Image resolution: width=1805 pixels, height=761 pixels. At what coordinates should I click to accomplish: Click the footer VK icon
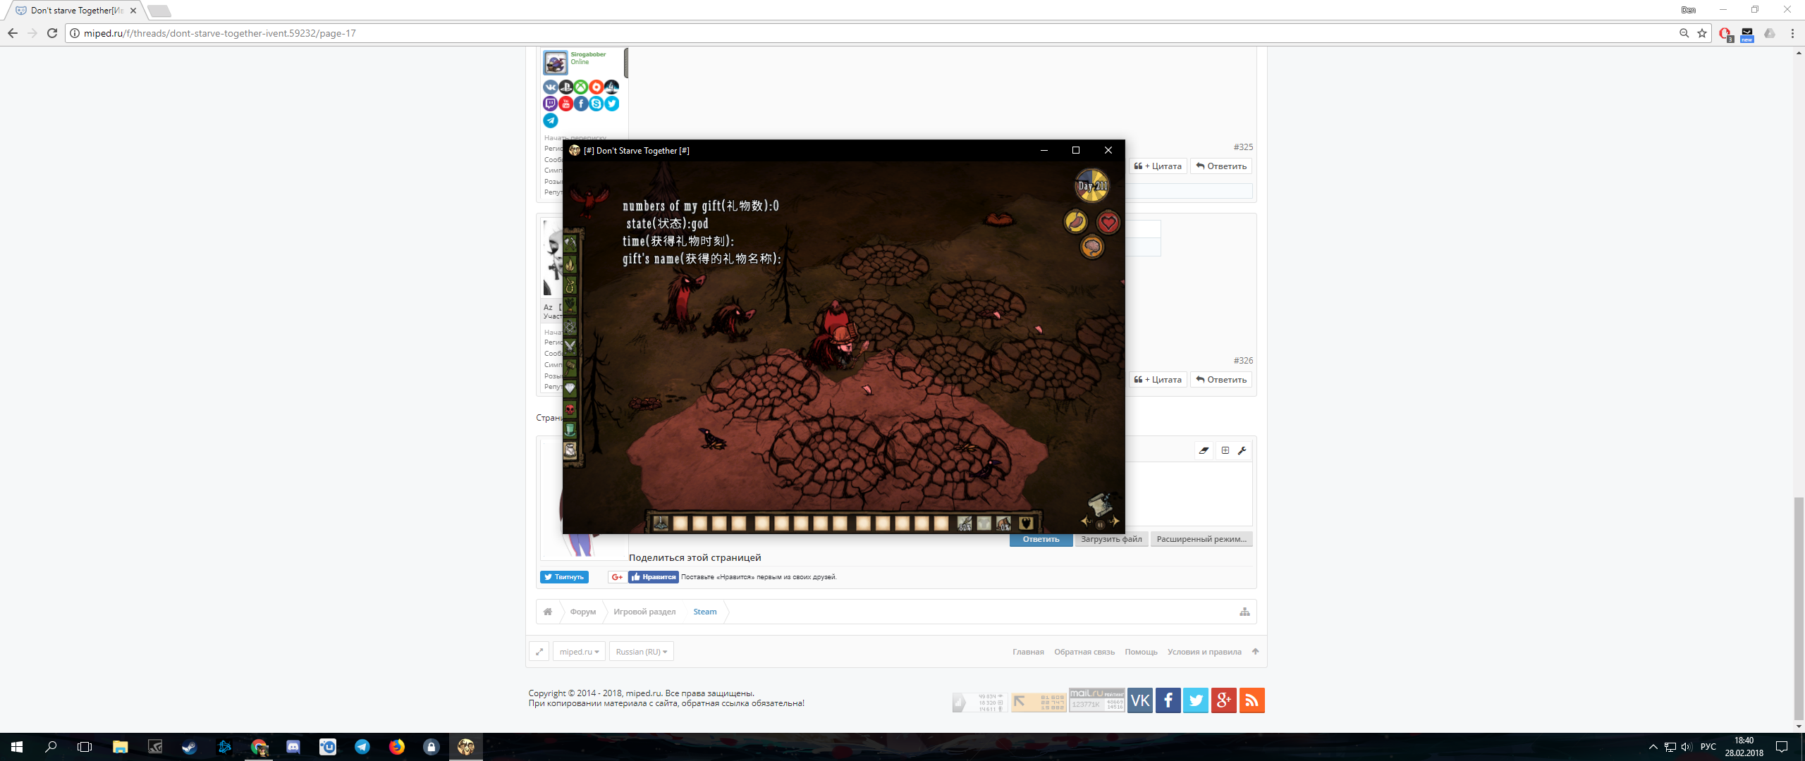click(1140, 700)
